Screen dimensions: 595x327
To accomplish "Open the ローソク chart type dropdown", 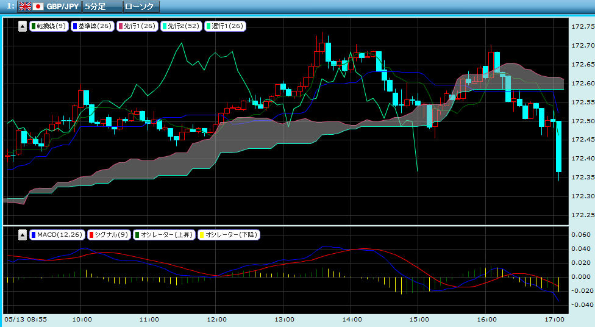I will [x=141, y=7].
